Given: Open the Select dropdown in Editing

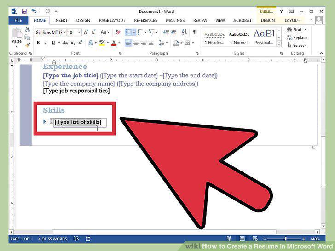Looking at the screenshot, I should [297, 45].
